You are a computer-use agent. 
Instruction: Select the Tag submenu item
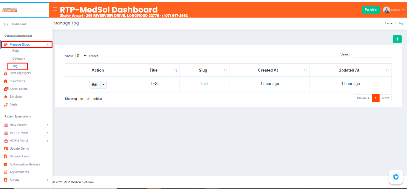tap(15, 66)
